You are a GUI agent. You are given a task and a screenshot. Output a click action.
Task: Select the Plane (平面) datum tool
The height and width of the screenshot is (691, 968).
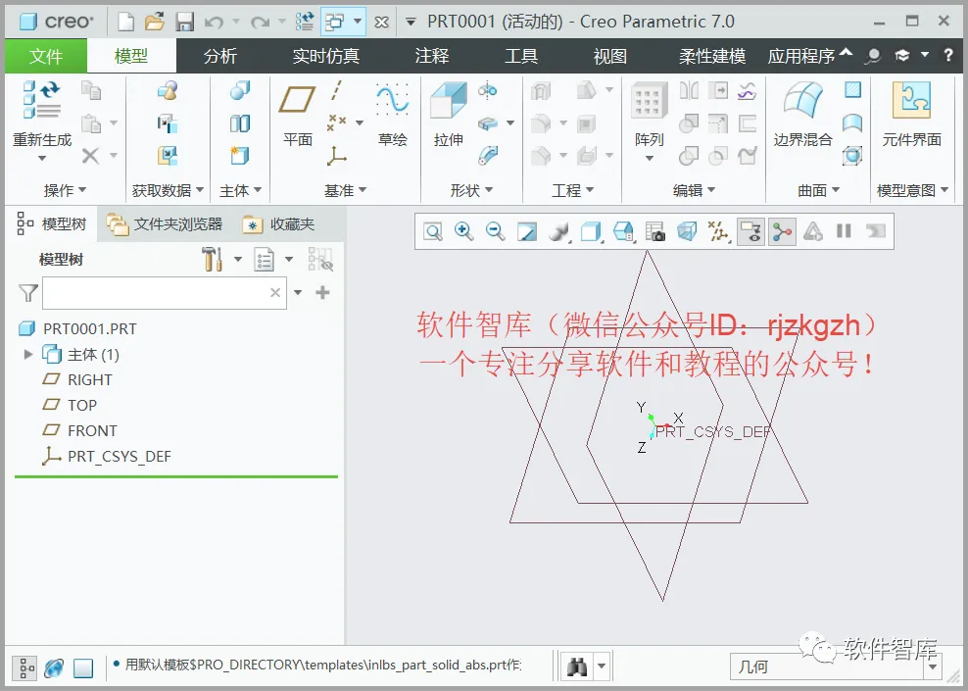[x=297, y=99]
